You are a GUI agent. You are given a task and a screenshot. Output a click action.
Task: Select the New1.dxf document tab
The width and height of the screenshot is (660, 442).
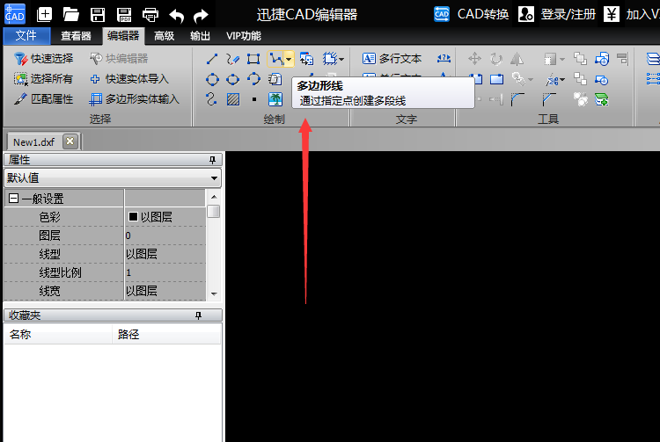[34, 142]
